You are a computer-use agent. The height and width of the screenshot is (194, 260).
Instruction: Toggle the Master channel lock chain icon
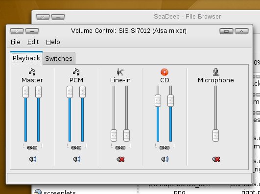click(x=32, y=147)
